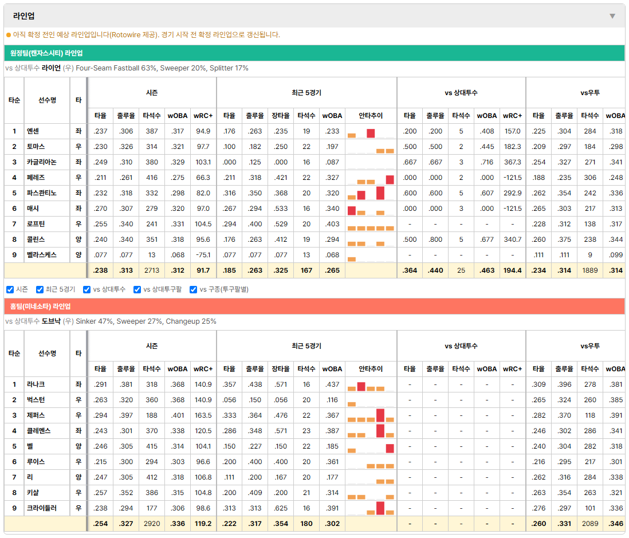Collapse the 라인업 panel with the arrow
629x538 pixels.
click(x=612, y=16)
